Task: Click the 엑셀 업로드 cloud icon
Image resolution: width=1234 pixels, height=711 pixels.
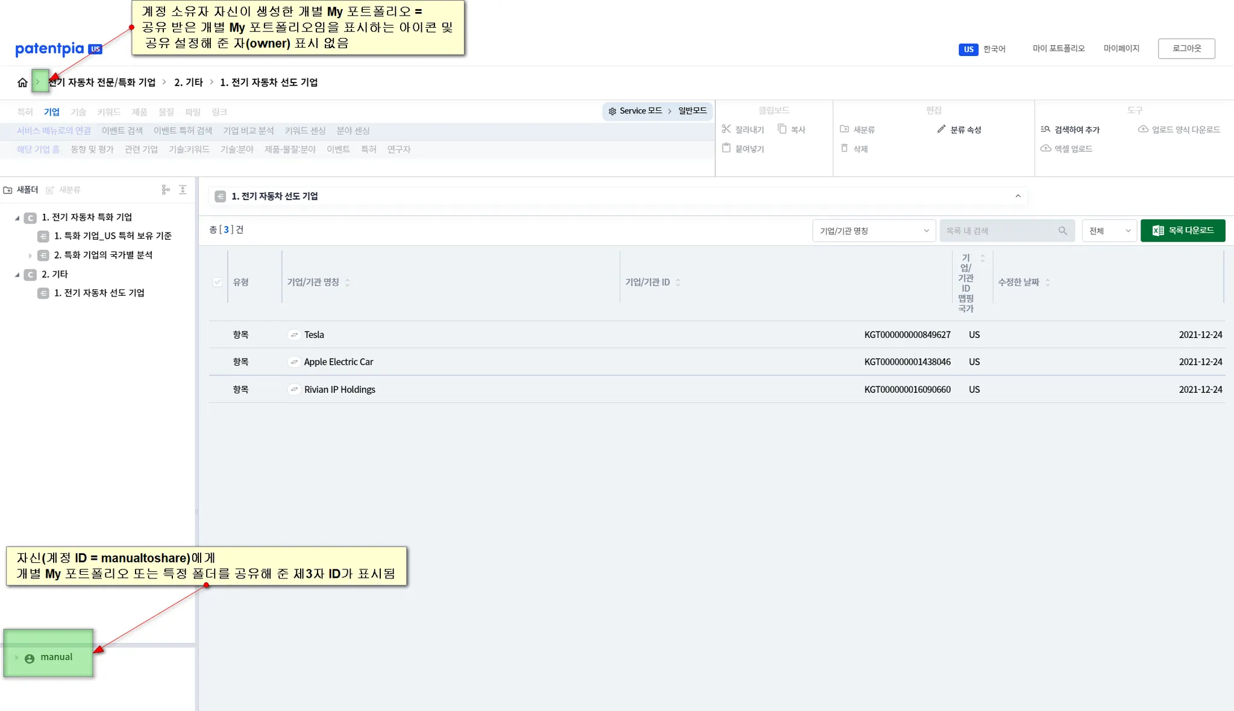Action: 1045,148
